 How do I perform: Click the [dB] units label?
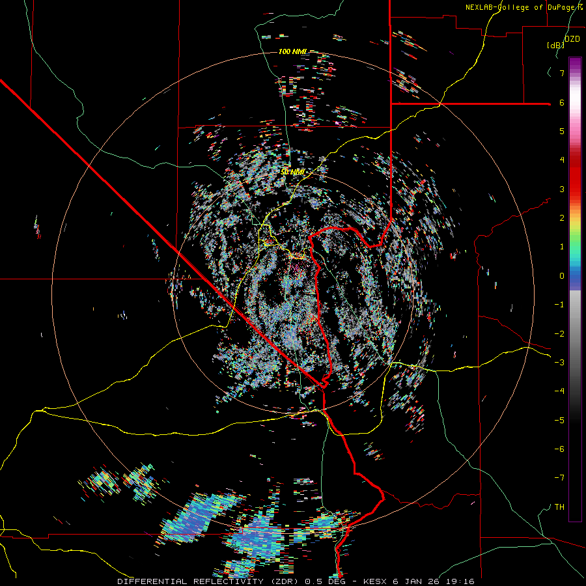[x=556, y=45]
